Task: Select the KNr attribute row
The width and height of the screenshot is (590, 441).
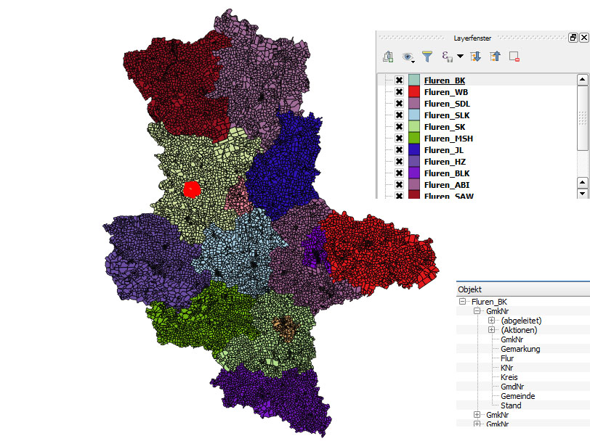Action: pyautogui.click(x=506, y=367)
